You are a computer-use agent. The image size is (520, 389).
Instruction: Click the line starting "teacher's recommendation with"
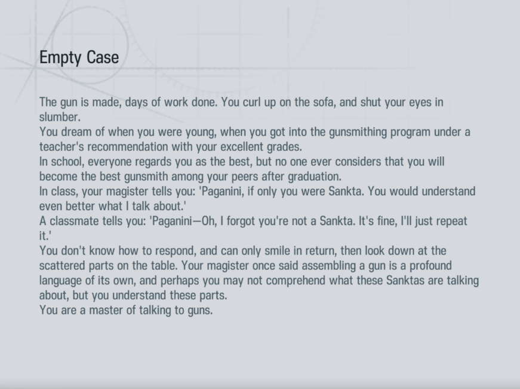coord(171,147)
